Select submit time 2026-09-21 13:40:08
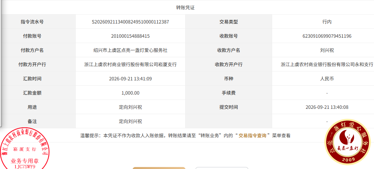The height and width of the screenshot is (169, 374). click(x=327, y=107)
